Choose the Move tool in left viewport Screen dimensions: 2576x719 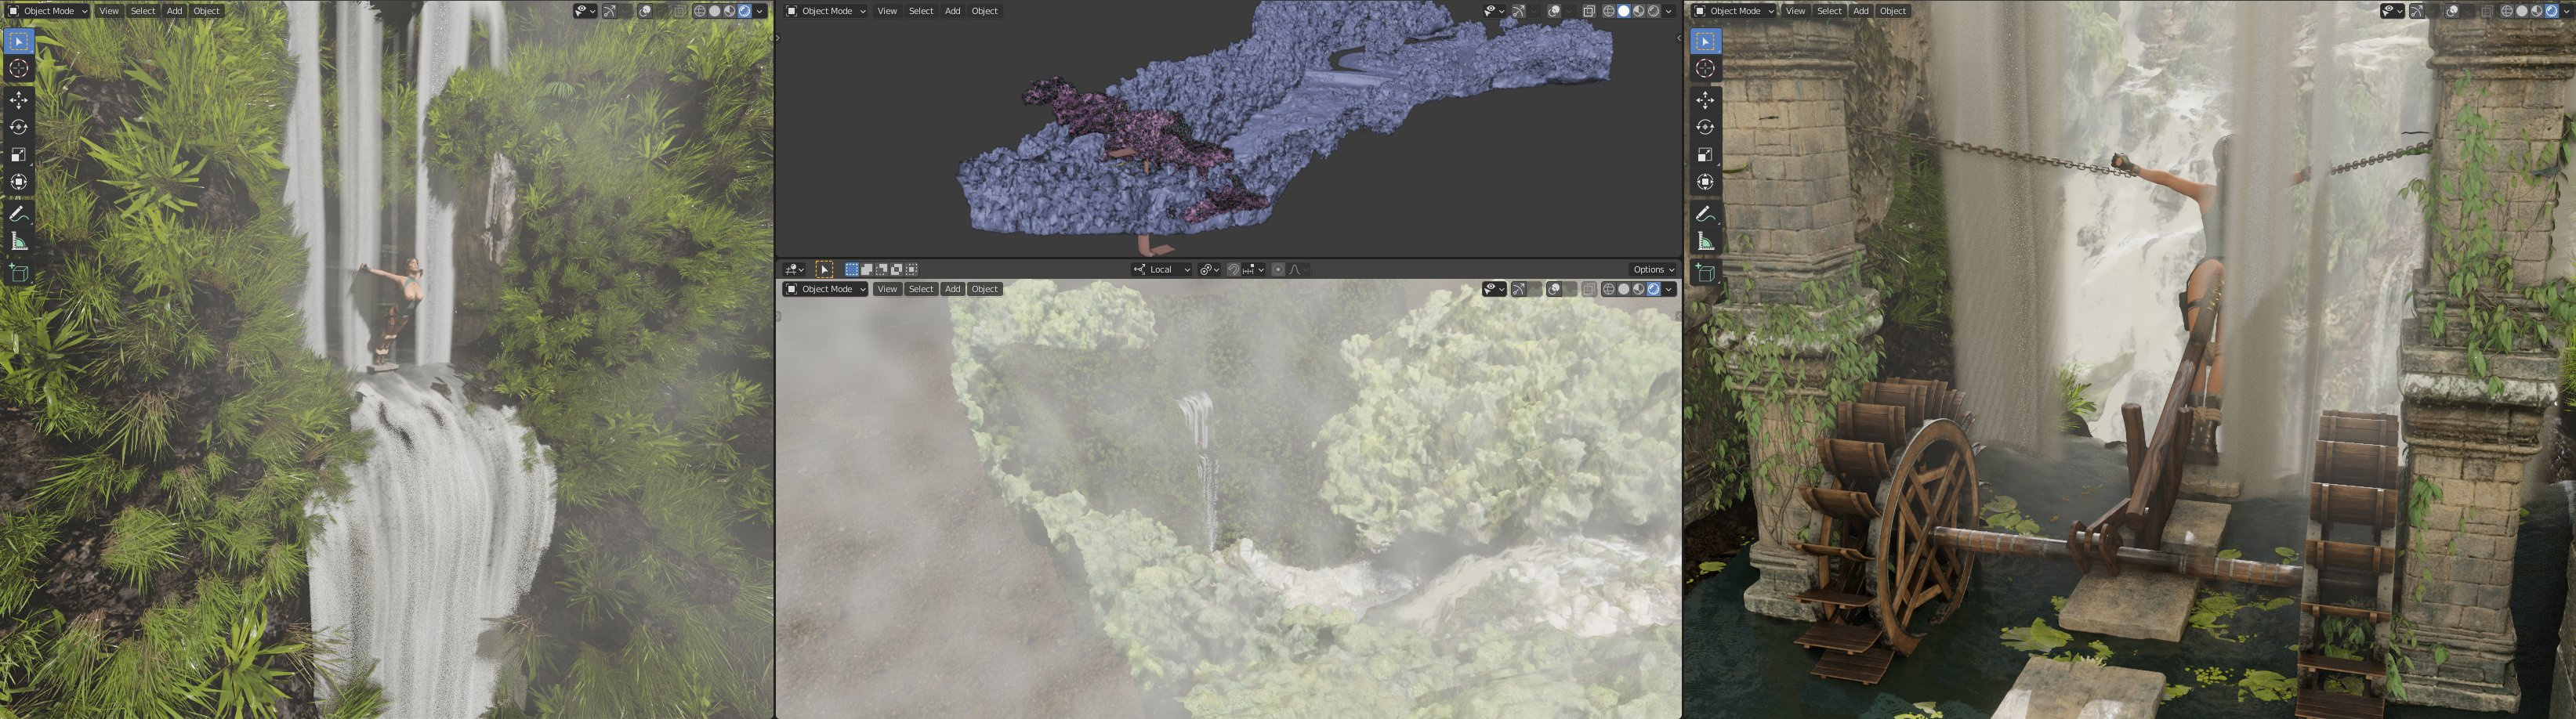(x=19, y=100)
